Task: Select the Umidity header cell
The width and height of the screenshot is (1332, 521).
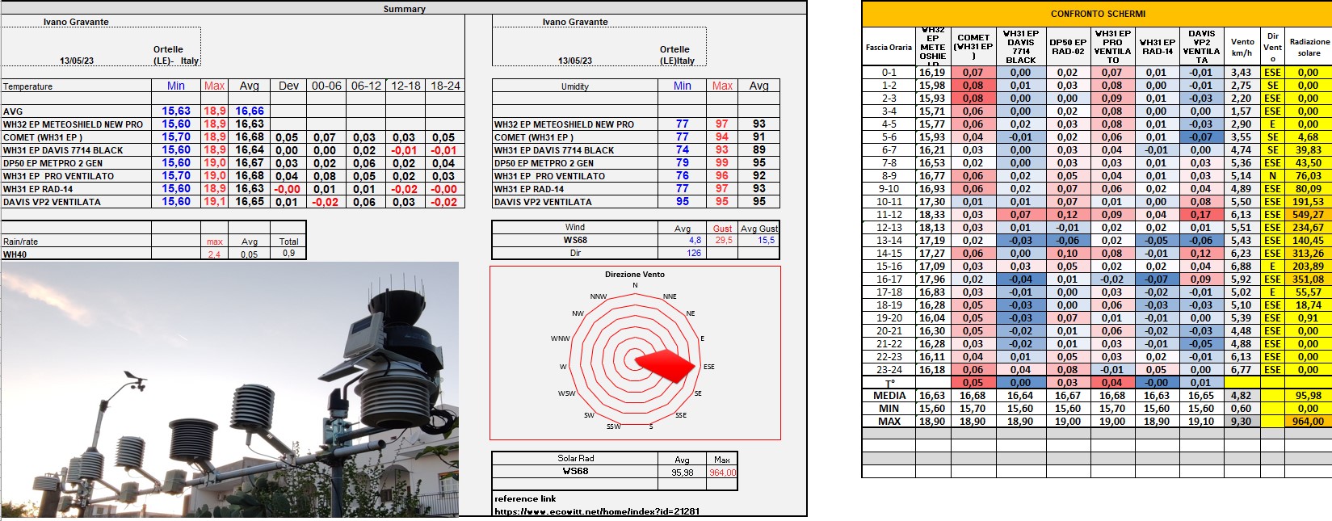Action: [x=574, y=86]
